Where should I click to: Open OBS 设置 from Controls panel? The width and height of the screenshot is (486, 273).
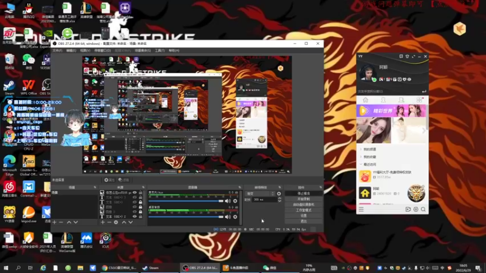tap(303, 216)
